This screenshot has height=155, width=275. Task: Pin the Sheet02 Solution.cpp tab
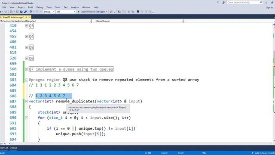pos(26,17)
